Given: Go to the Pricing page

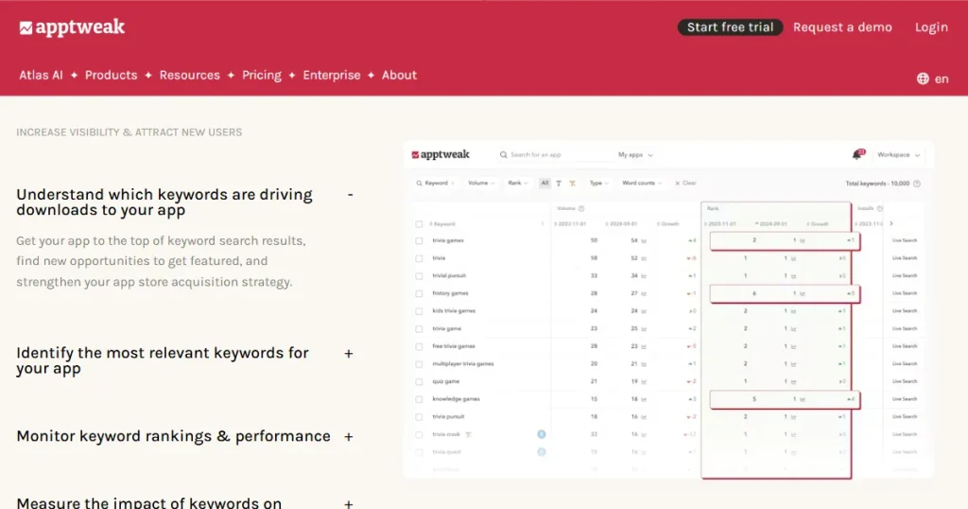Looking at the screenshot, I should (262, 76).
